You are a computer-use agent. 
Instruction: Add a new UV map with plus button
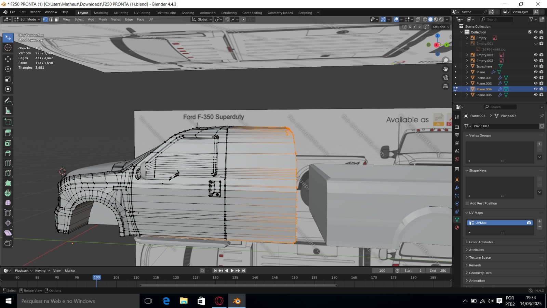click(540, 221)
